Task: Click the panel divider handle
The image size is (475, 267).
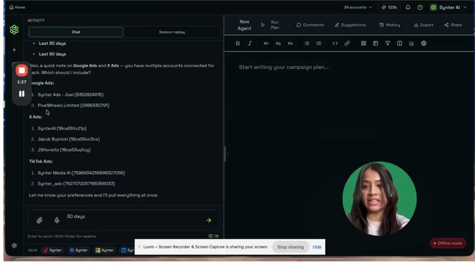Action: tap(225, 154)
